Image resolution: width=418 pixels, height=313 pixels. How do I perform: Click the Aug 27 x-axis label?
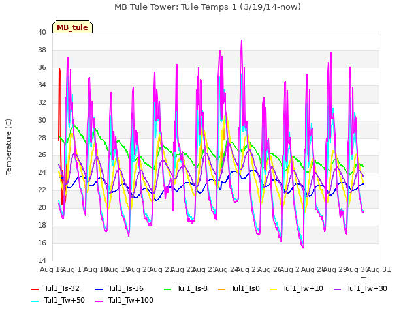pos(292,269)
